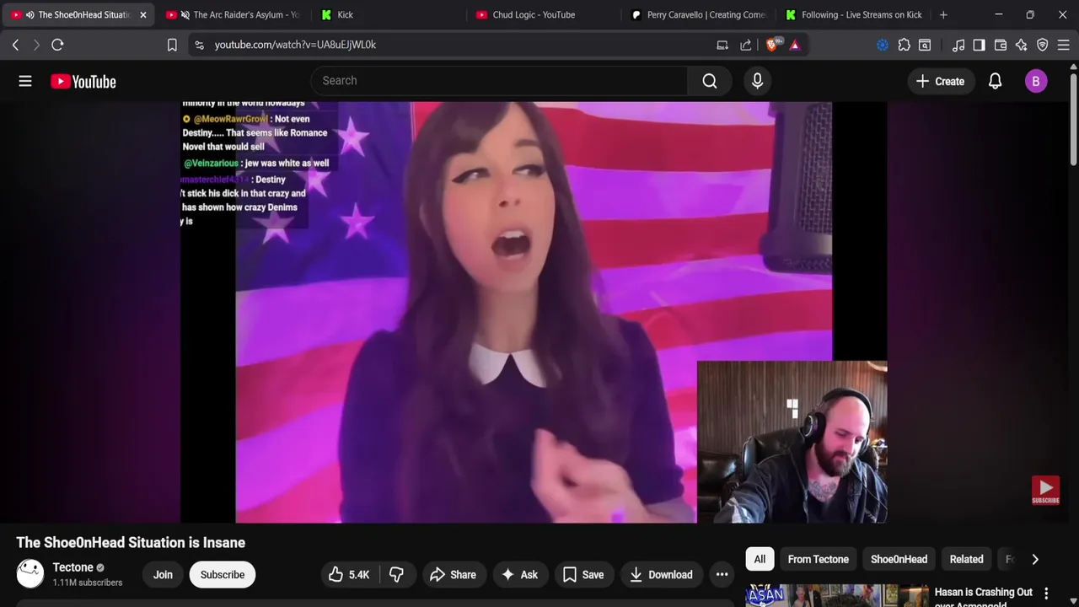Click the YouTube search input field
1079x607 pixels.
coord(500,81)
